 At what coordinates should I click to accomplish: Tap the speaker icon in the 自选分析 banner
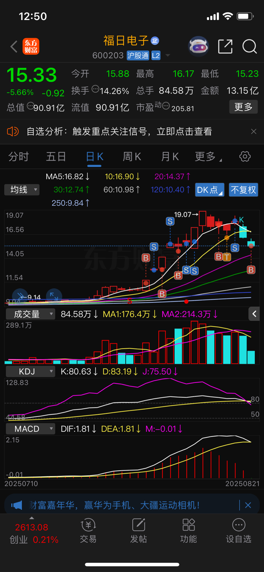[x=13, y=131]
